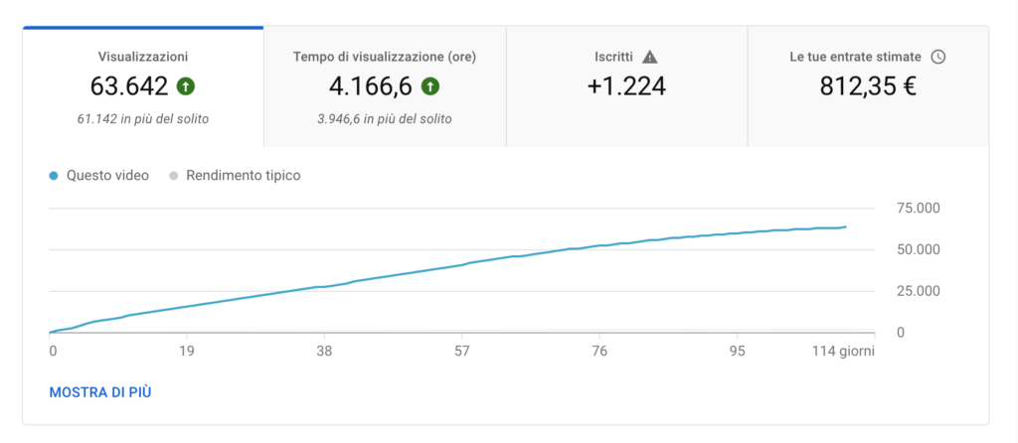Click '61.142 in più del solito' text
This screenshot has height=443, width=1018.
(143, 119)
